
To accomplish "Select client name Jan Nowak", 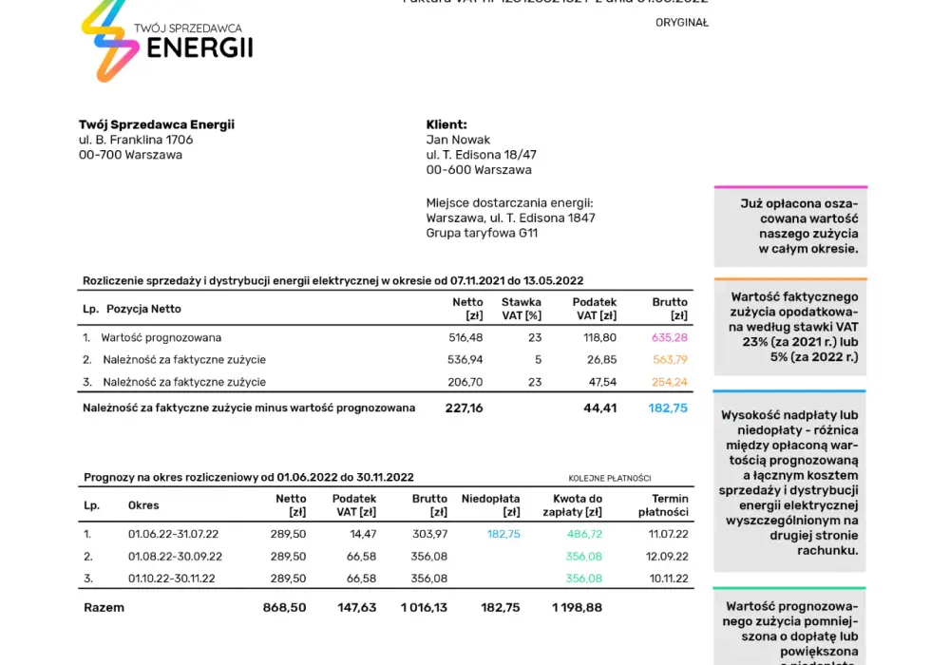I will pyautogui.click(x=458, y=140).
